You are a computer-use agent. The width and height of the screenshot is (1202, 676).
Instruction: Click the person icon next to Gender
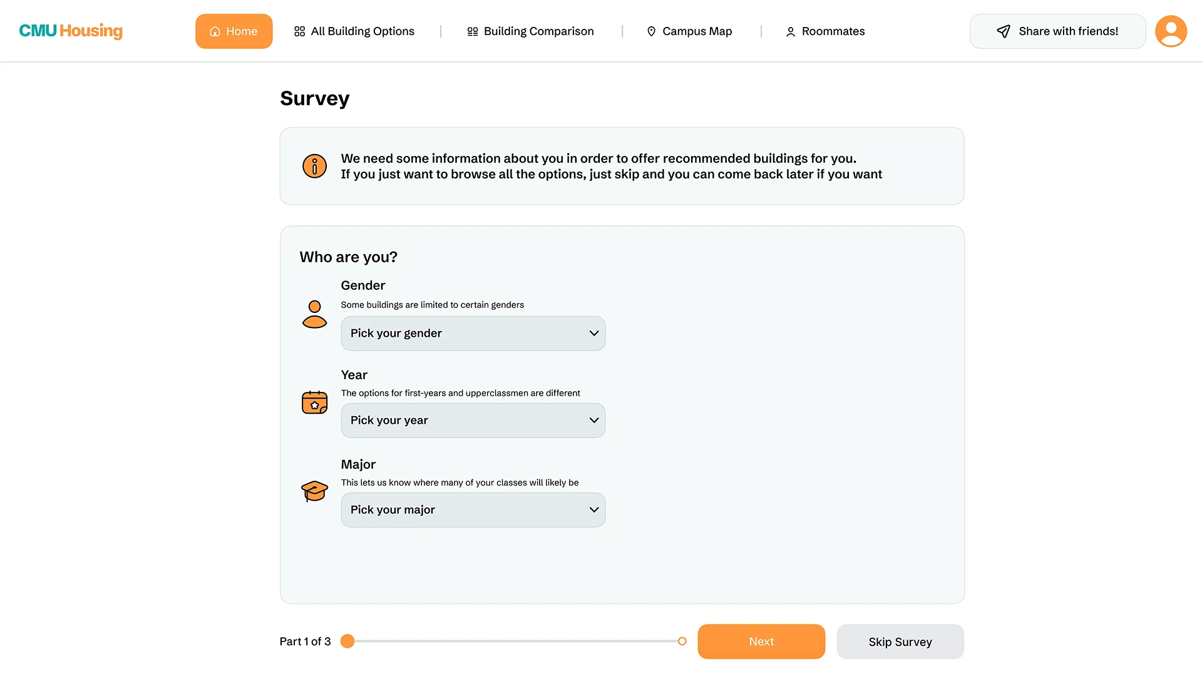(314, 314)
